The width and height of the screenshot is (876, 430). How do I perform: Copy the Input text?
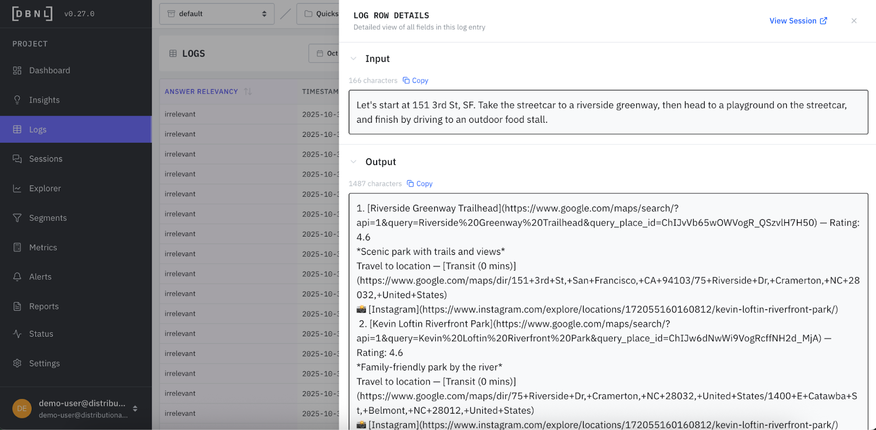coord(416,81)
